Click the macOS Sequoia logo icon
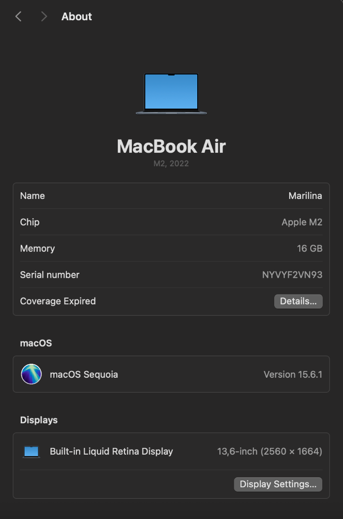Image resolution: width=343 pixels, height=519 pixels. (31, 374)
